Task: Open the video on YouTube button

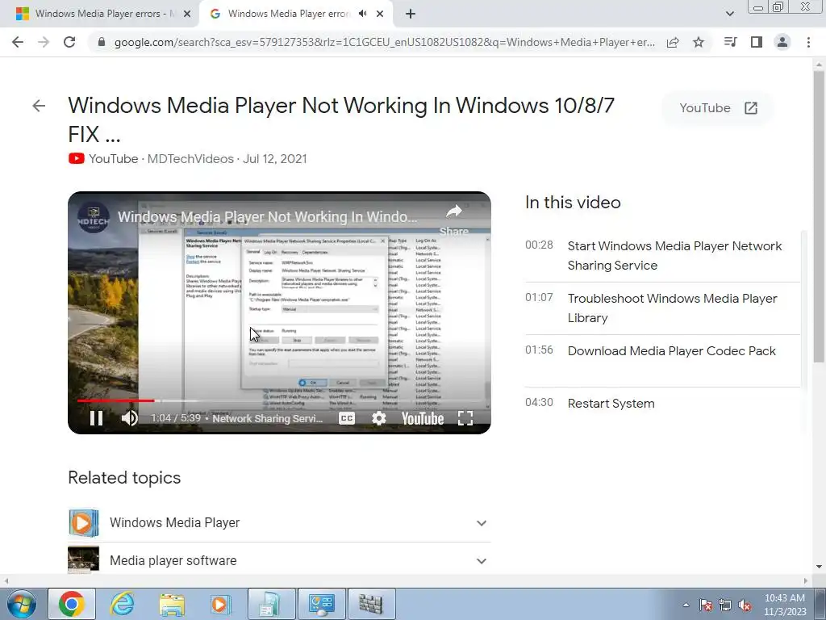Action: [717, 108]
